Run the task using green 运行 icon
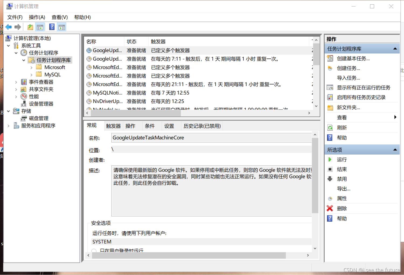This screenshot has height=275, width=404. tap(330, 159)
